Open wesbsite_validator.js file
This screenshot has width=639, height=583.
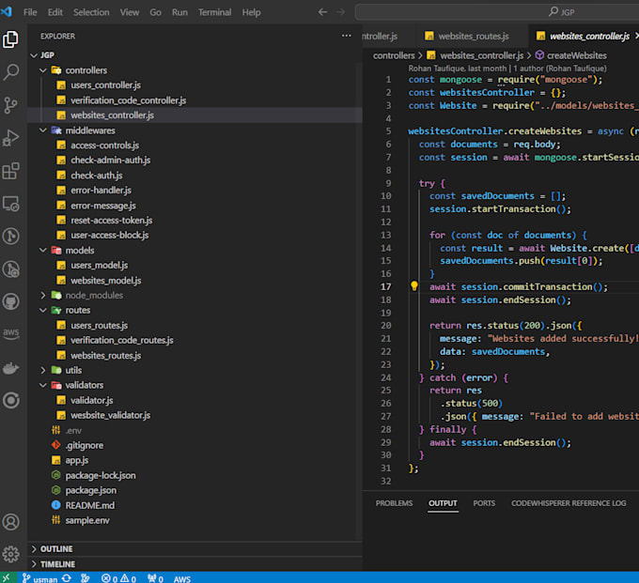[x=111, y=415]
